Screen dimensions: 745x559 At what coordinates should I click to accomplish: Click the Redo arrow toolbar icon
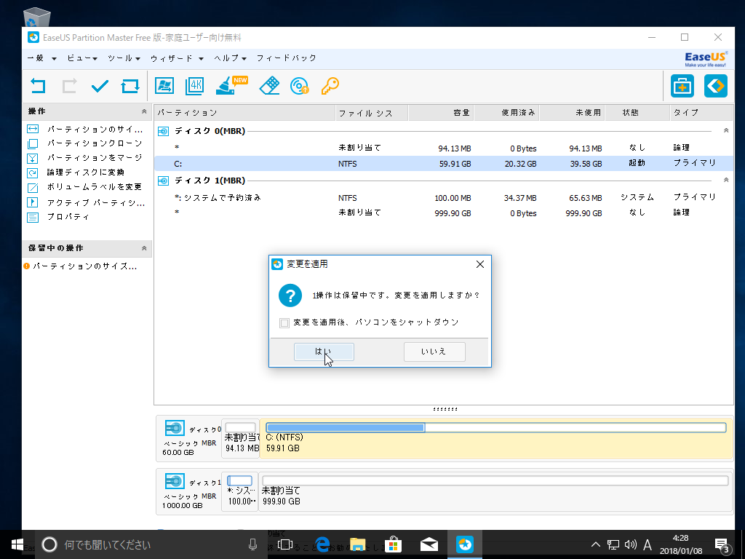coord(69,86)
